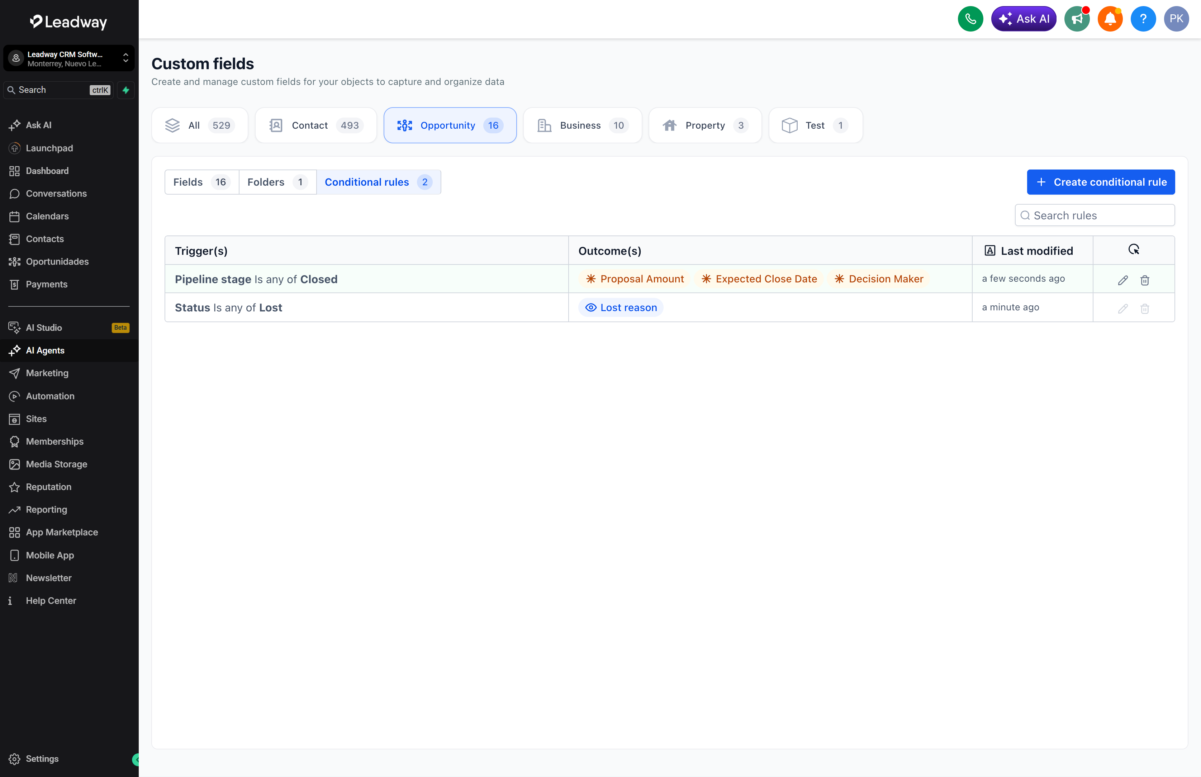Open Payments in the sidebar
1201x777 pixels.
click(x=69, y=284)
